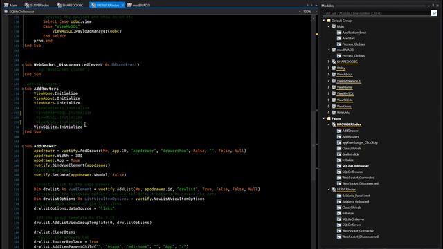Switch to the modBVAD3 tab
Screen dimensions: 443x249
138,5
